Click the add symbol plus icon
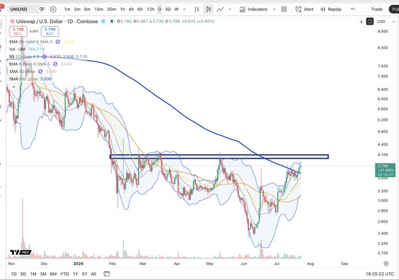The image size is (399, 280). coord(53,9)
